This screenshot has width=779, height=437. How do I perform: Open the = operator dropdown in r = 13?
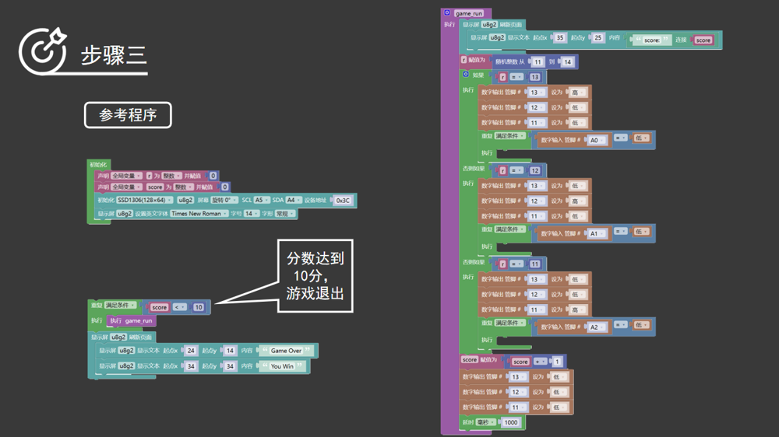point(516,77)
